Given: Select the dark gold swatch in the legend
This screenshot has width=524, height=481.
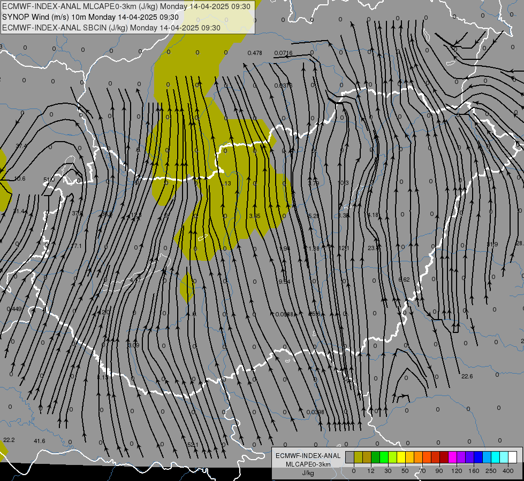Looking at the screenshot, I should pyautogui.click(x=367, y=457).
